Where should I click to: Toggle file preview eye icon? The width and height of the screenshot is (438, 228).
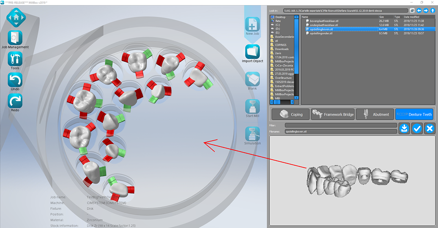(412, 11)
